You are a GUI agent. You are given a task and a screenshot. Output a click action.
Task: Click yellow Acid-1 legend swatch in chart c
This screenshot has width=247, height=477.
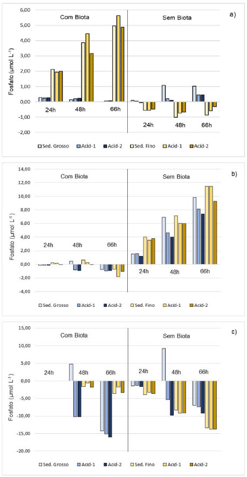pyautogui.click(x=162, y=465)
